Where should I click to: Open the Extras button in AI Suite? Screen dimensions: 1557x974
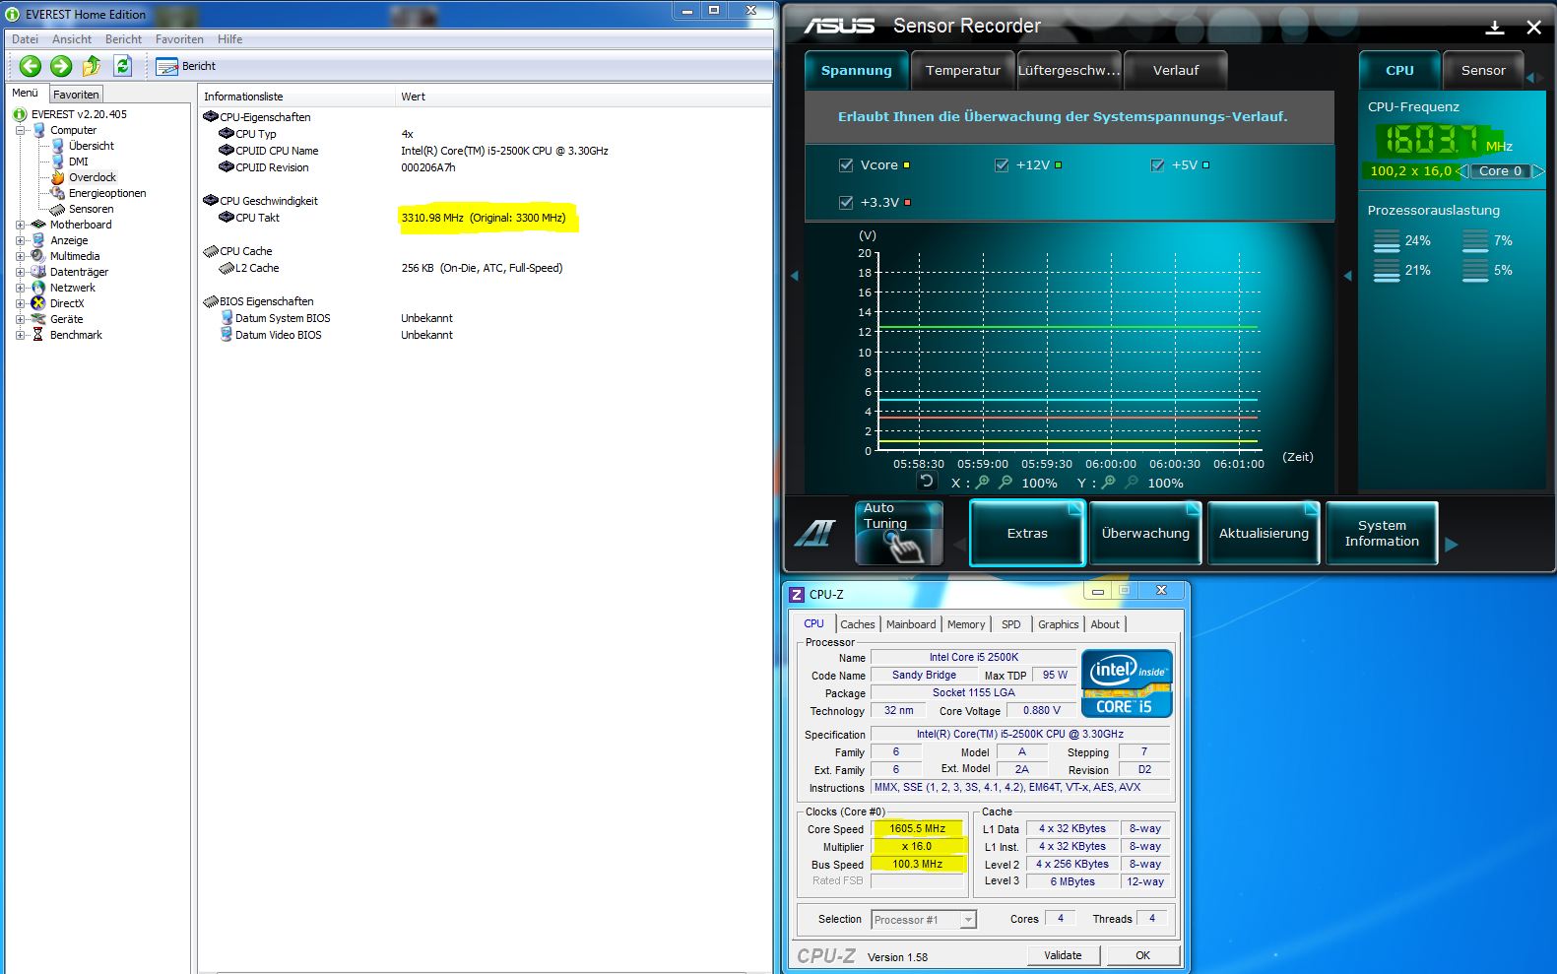1027,533
